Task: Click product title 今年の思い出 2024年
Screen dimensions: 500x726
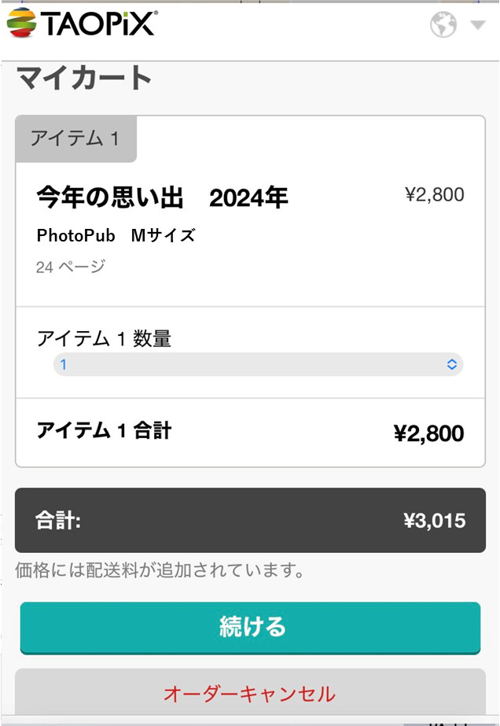Action: 162,198
